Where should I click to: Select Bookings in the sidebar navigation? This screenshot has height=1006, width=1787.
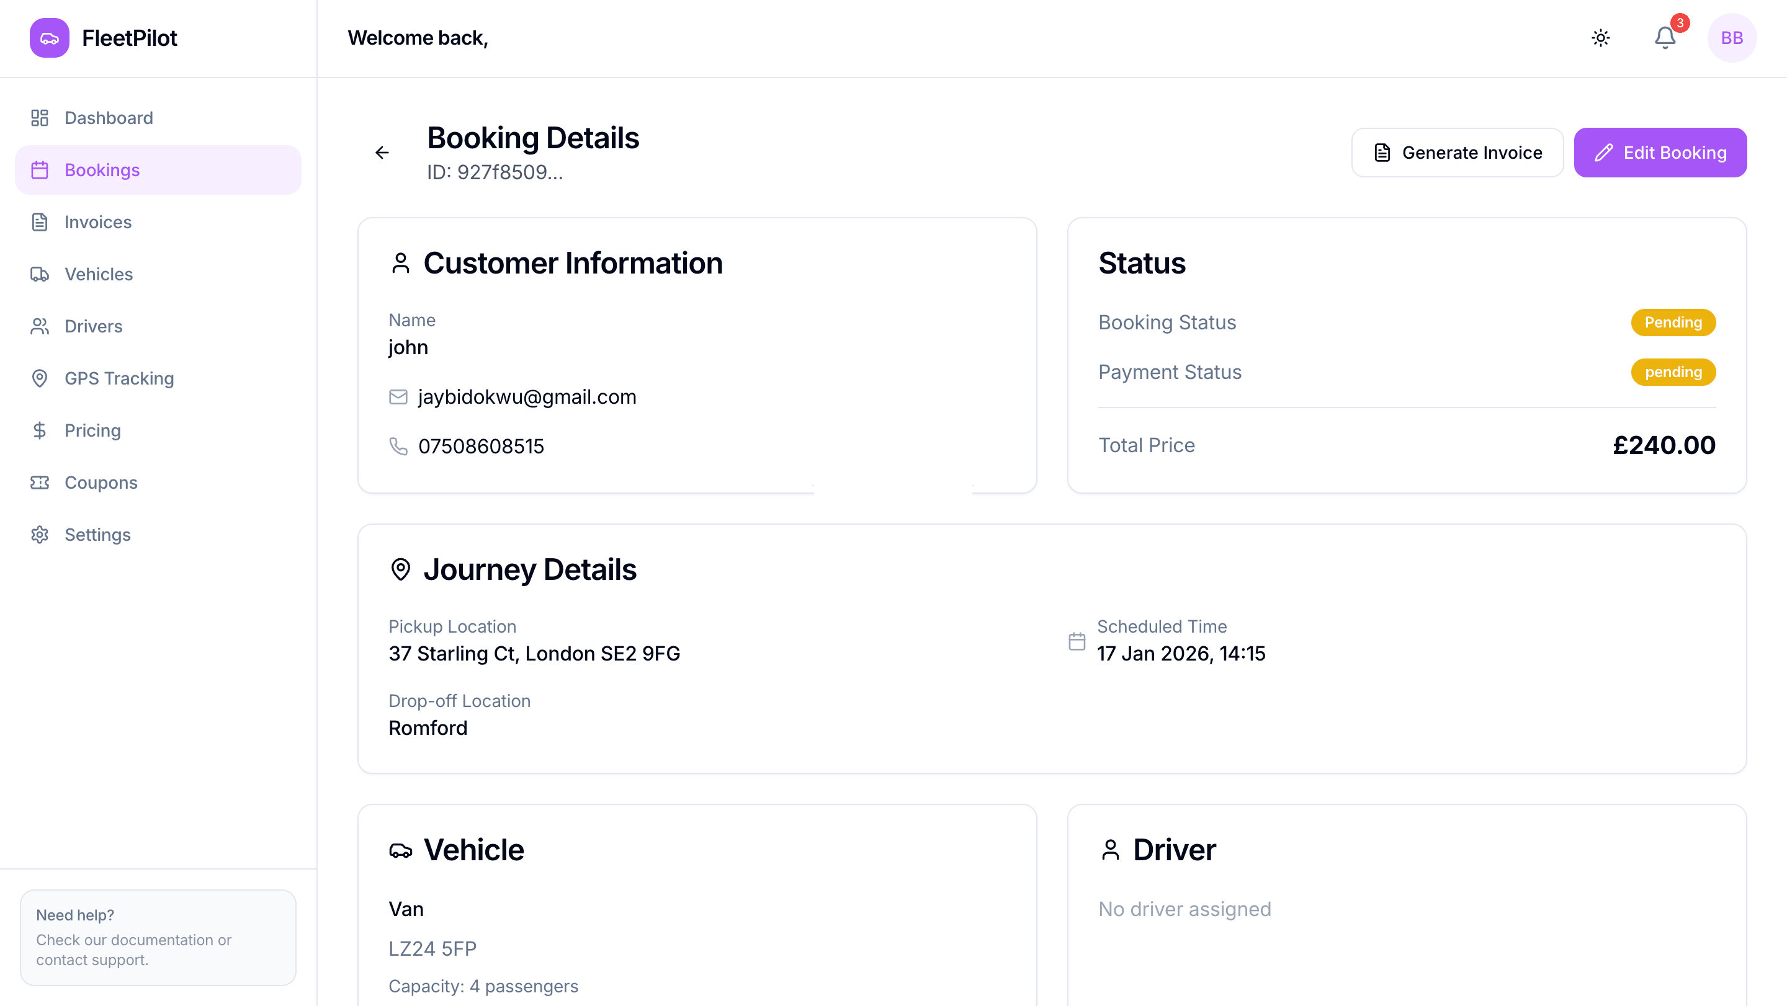pos(102,169)
